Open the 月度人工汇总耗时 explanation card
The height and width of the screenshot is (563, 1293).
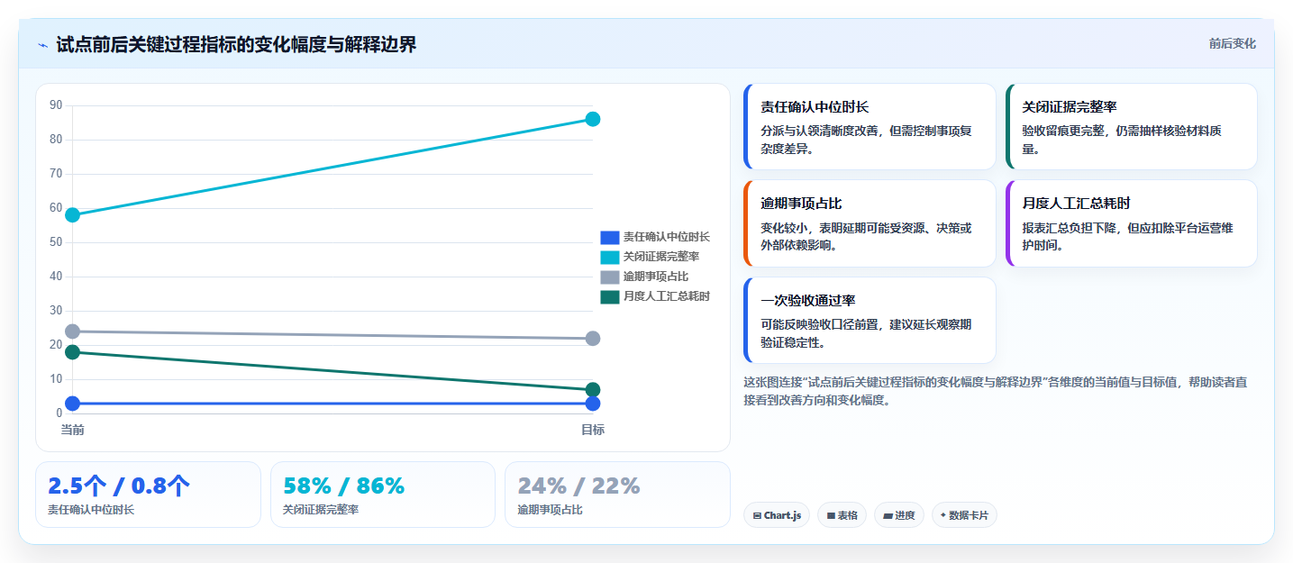[1131, 223]
